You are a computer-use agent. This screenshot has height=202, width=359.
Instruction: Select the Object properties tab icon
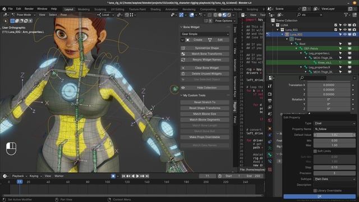(x=270, y=128)
